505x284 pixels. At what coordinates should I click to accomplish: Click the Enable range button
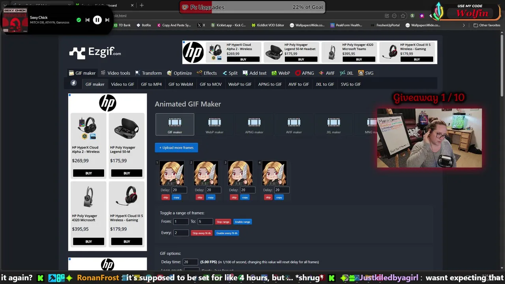point(243,222)
